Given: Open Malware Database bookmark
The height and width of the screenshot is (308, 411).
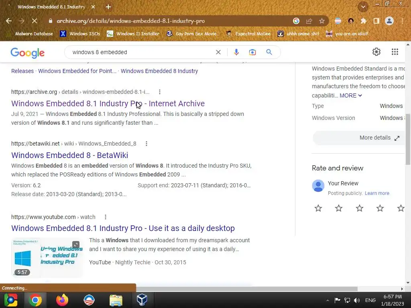Looking at the screenshot, I should coord(31,34).
